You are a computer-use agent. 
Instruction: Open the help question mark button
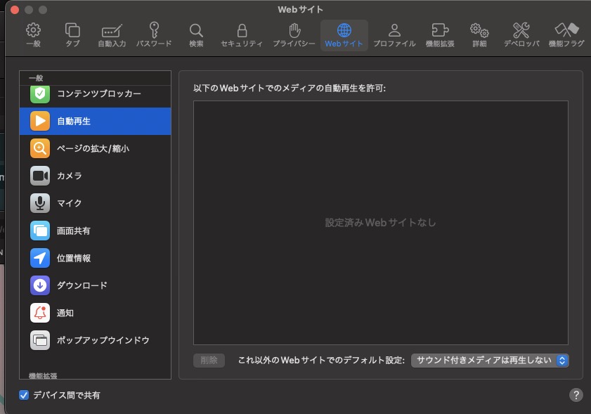pos(576,395)
